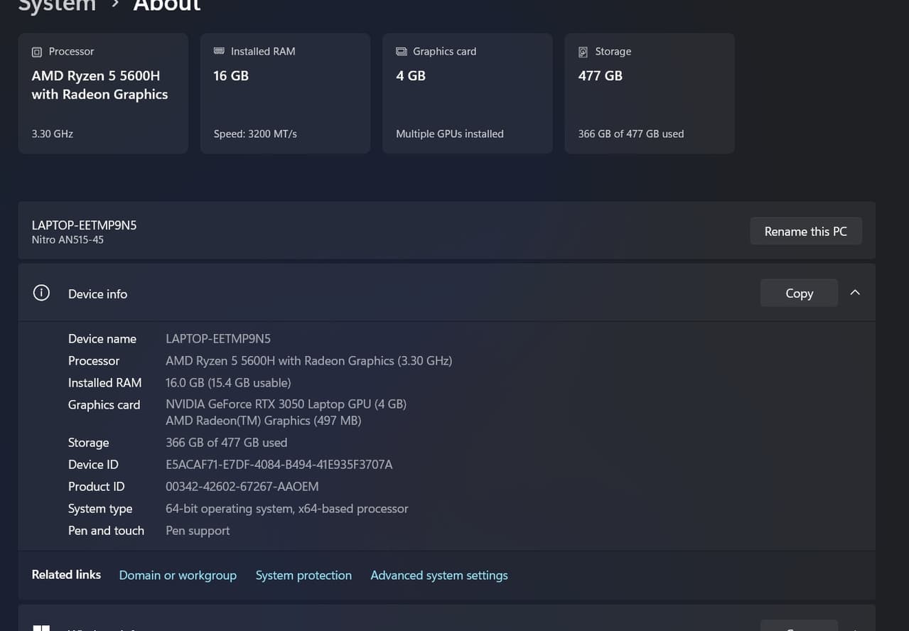This screenshot has width=909, height=631.
Task: Select the Device ID value E5ACAF71-E7DF-4084-B494-41E935F3707A
Action: pyautogui.click(x=279, y=464)
